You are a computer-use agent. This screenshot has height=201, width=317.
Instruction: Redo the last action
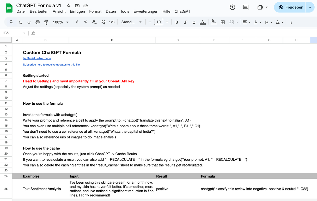point(29,22)
